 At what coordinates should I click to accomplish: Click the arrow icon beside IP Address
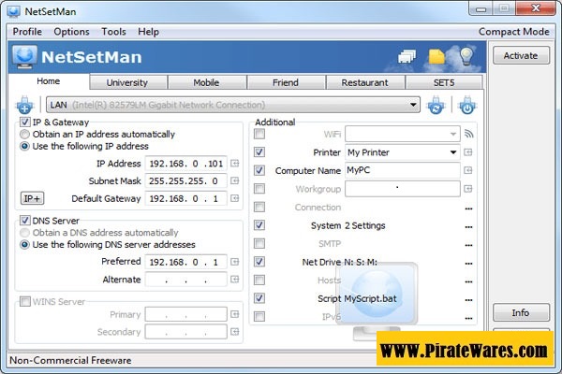pyautogui.click(x=235, y=164)
